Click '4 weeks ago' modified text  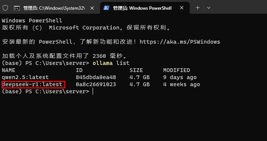181,85
